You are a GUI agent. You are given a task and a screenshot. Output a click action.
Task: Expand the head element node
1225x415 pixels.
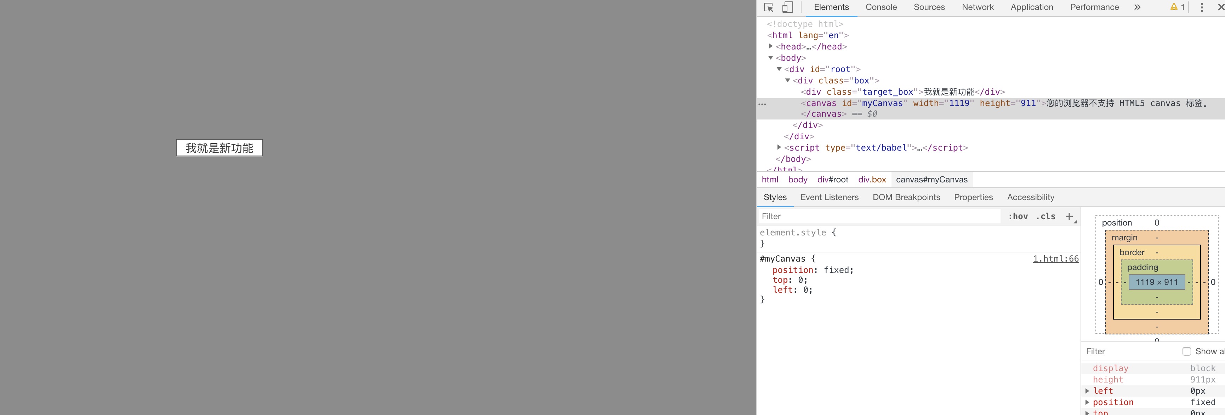[771, 46]
